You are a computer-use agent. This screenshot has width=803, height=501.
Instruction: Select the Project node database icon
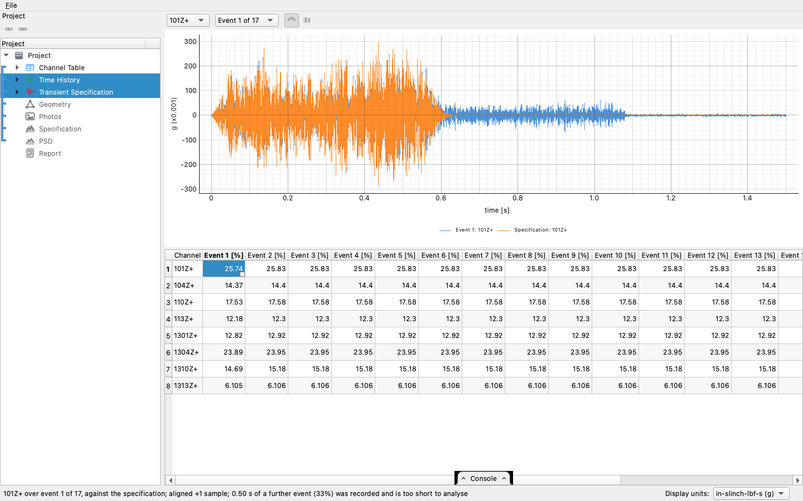tap(19, 55)
